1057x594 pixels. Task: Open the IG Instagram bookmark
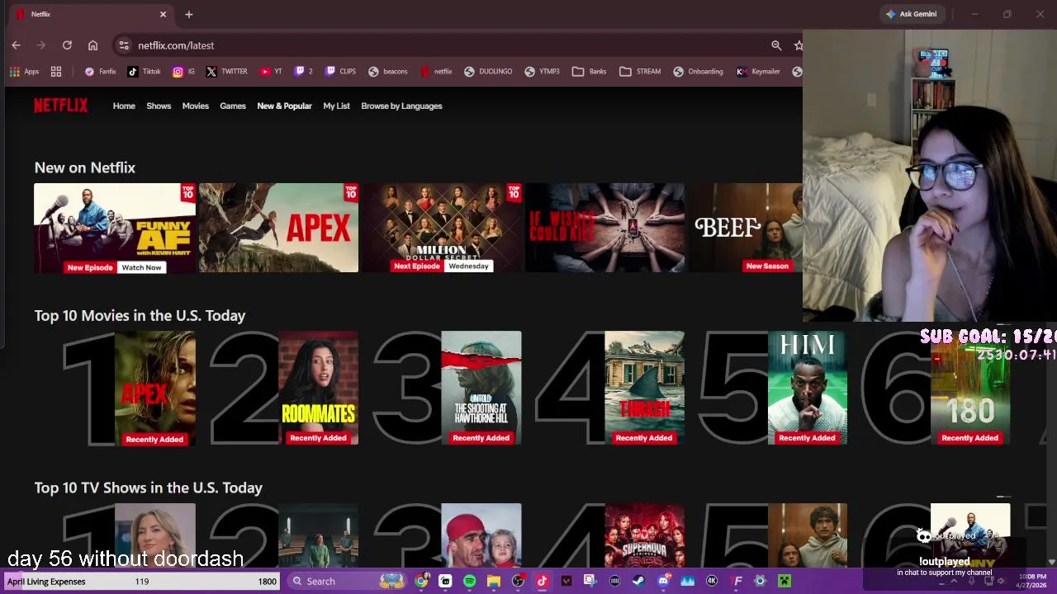183,72
